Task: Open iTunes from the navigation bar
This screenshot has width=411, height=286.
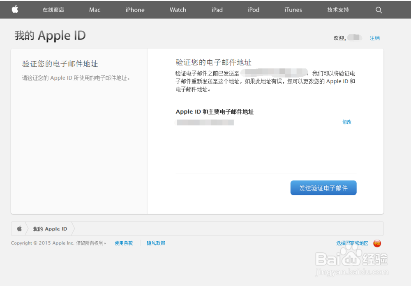Action: 293,10
